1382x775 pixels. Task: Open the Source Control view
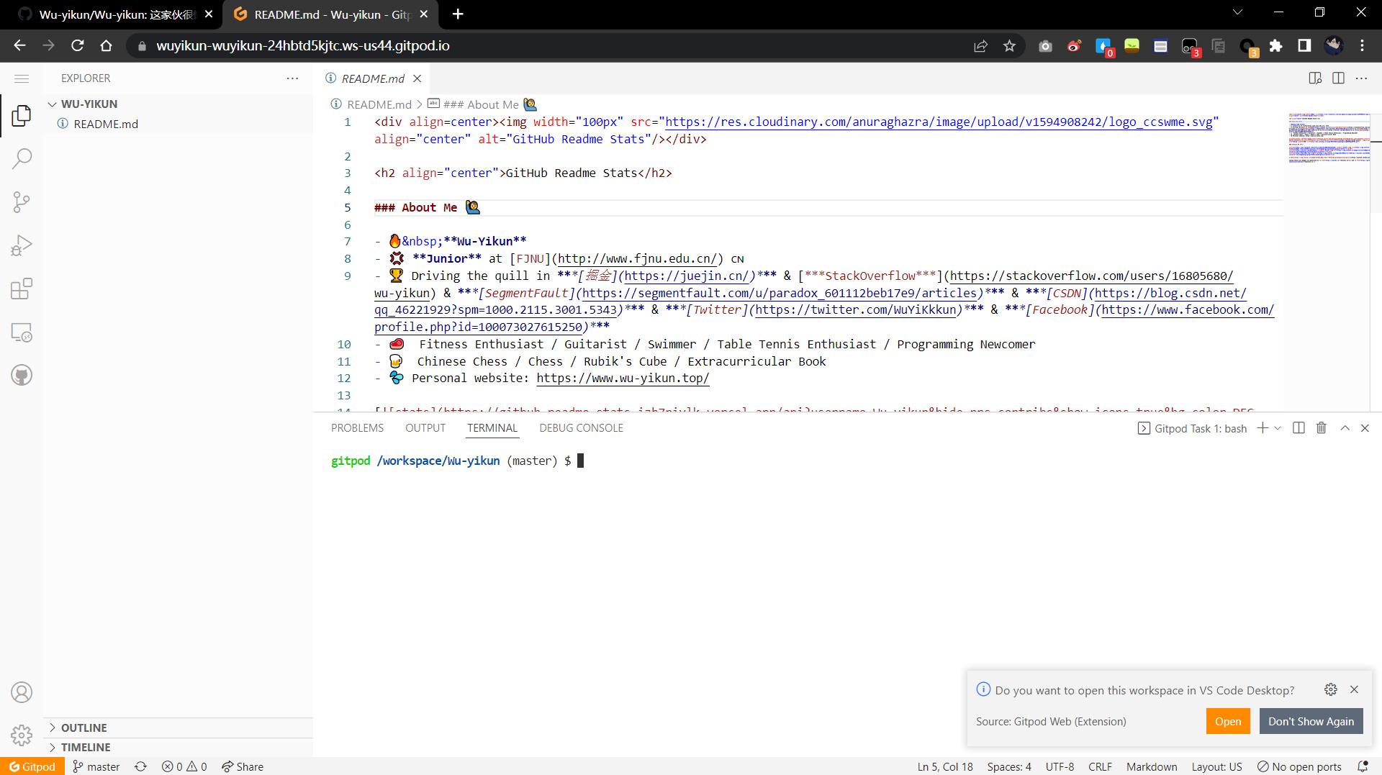point(22,202)
